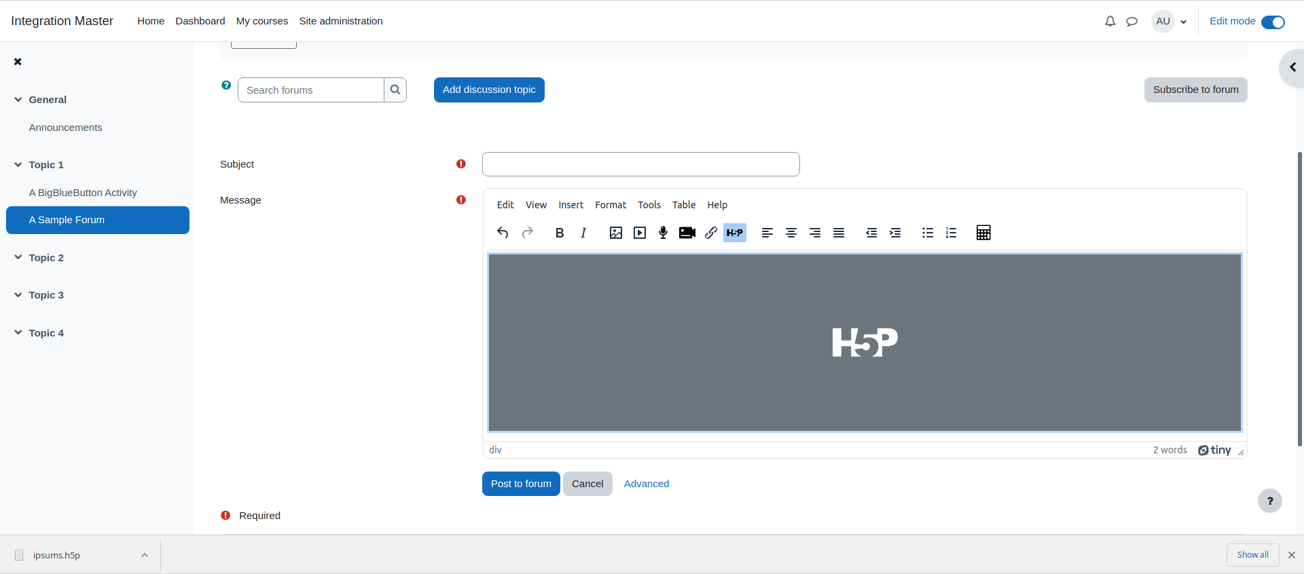The width and height of the screenshot is (1304, 574).
Task: Open the block drawer arrow
Action: 1292,67
